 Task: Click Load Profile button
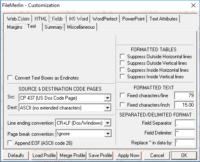point(44,155)
